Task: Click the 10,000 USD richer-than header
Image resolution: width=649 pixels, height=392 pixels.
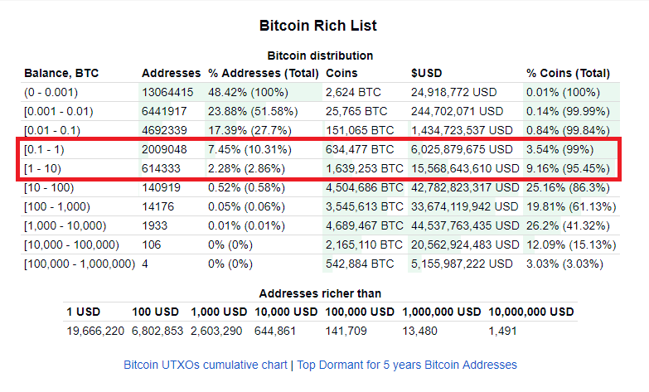Action: (286, 312)
